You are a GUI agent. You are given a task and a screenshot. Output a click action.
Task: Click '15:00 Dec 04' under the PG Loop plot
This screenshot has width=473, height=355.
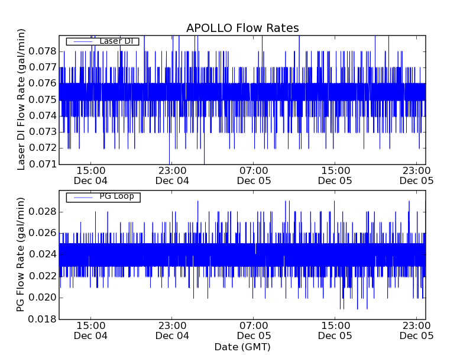coord(91,331)
